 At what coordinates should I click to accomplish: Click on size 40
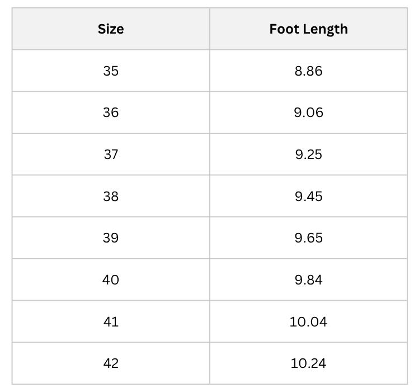(x=111, y=279)
